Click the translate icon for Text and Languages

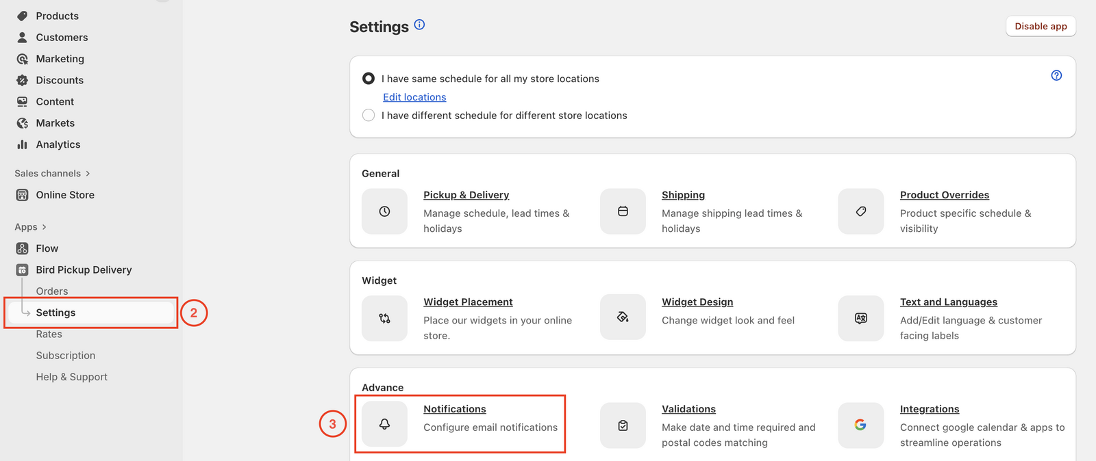click(861, 318)
